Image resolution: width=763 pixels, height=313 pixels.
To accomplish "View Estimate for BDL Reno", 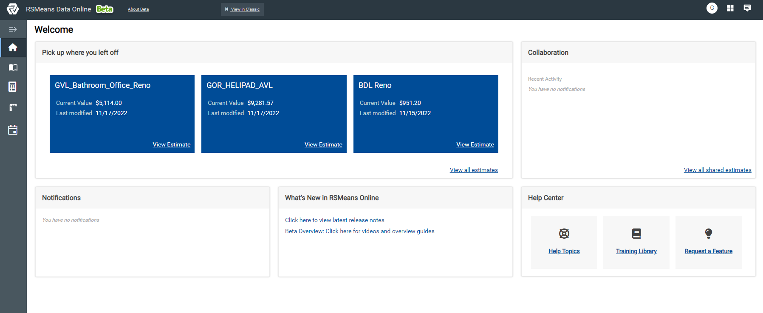I will 475,144.
